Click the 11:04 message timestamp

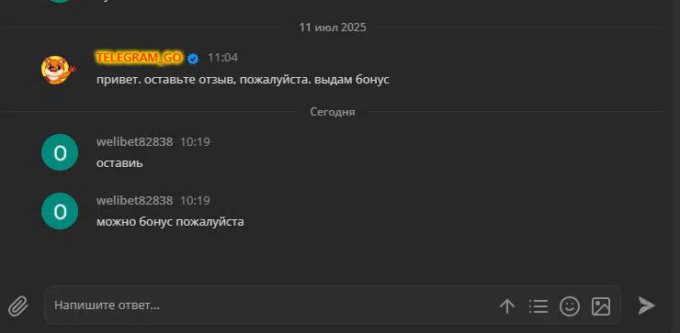[222, 58]
